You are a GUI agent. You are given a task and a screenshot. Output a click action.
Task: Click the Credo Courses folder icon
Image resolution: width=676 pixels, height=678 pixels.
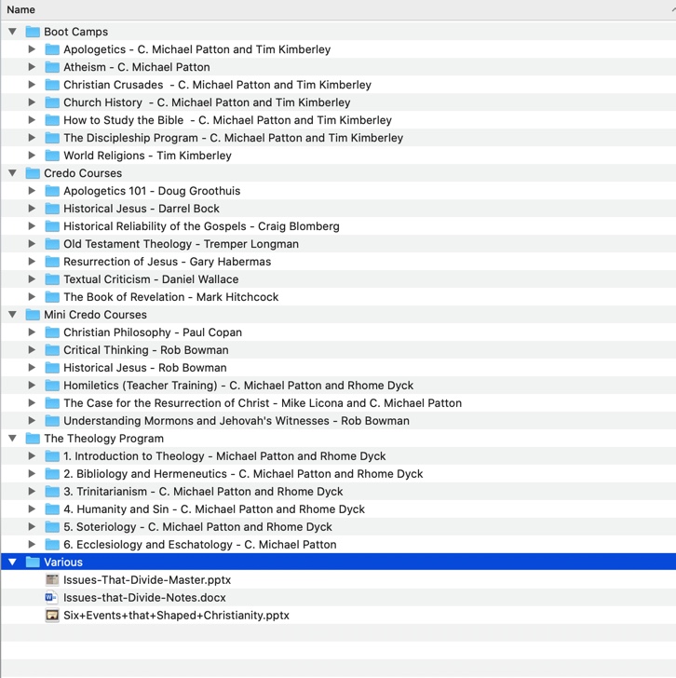pos(33,173)
